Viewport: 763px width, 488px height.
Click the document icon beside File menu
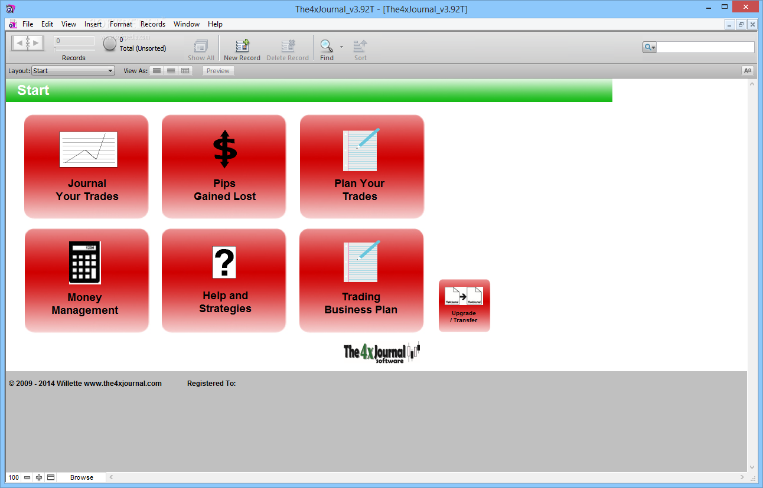click(x=13, y=24)
